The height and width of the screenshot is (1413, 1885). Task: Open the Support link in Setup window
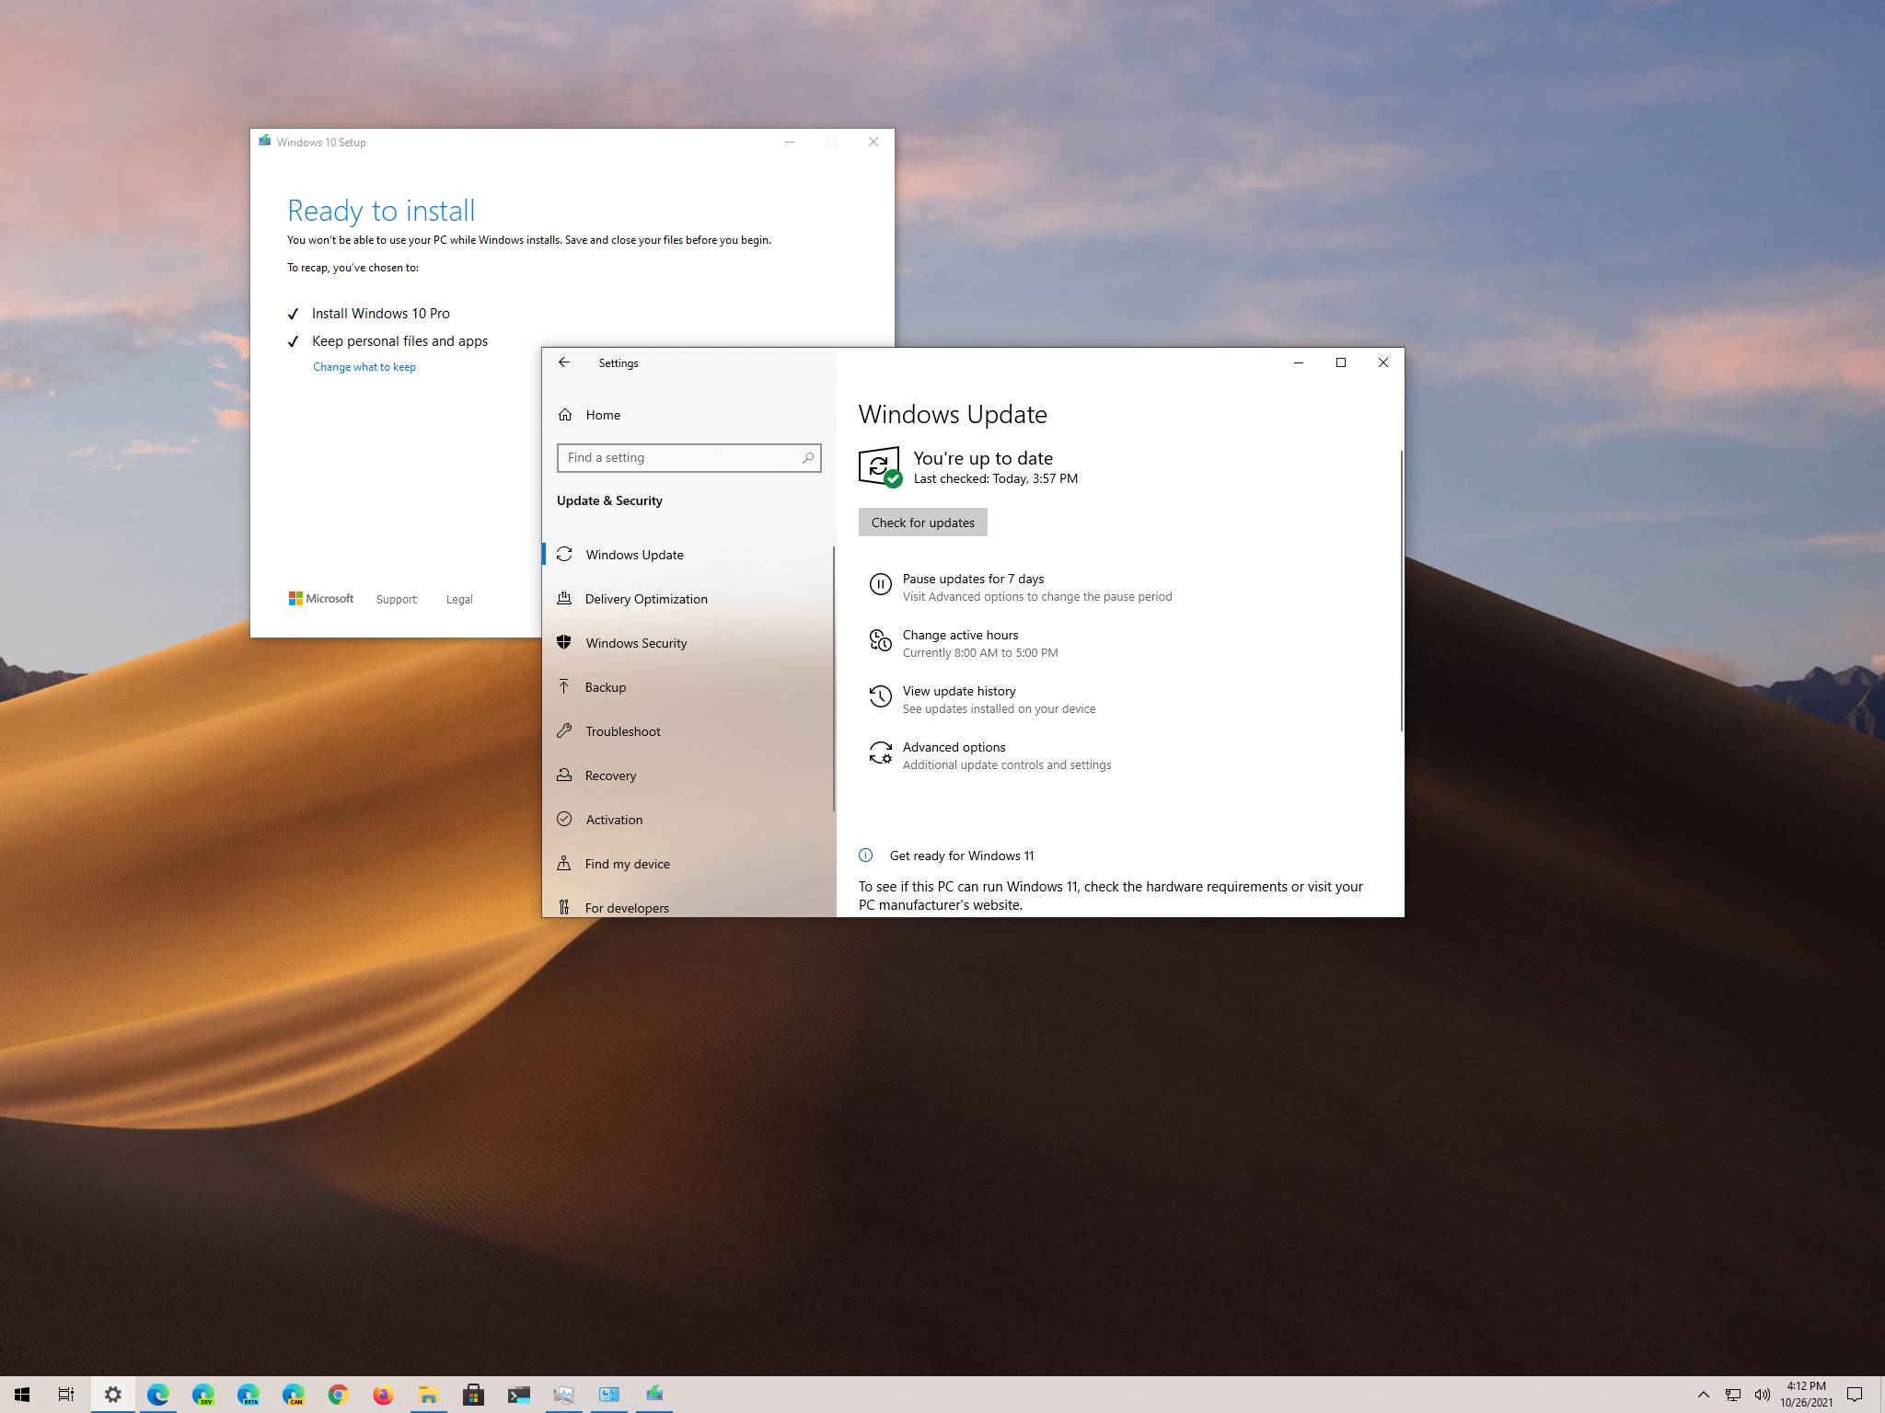pos(396,599)
